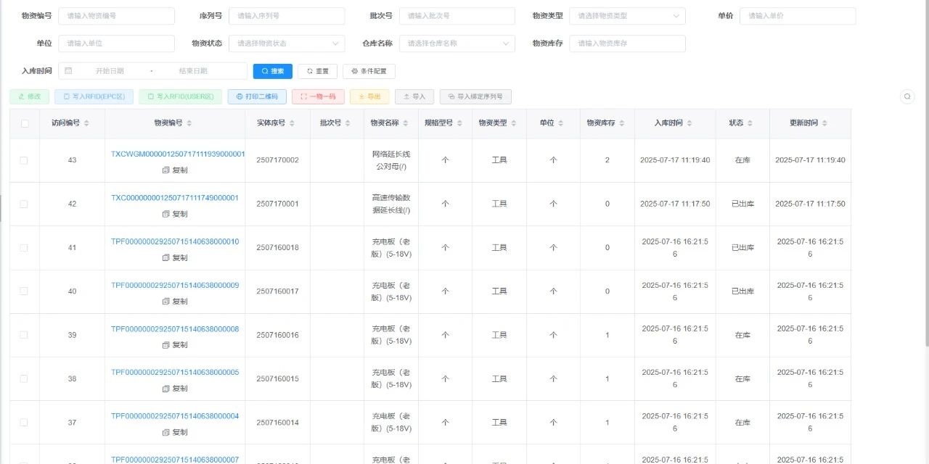Click into the 物资库存 filter input

(627, 43)
